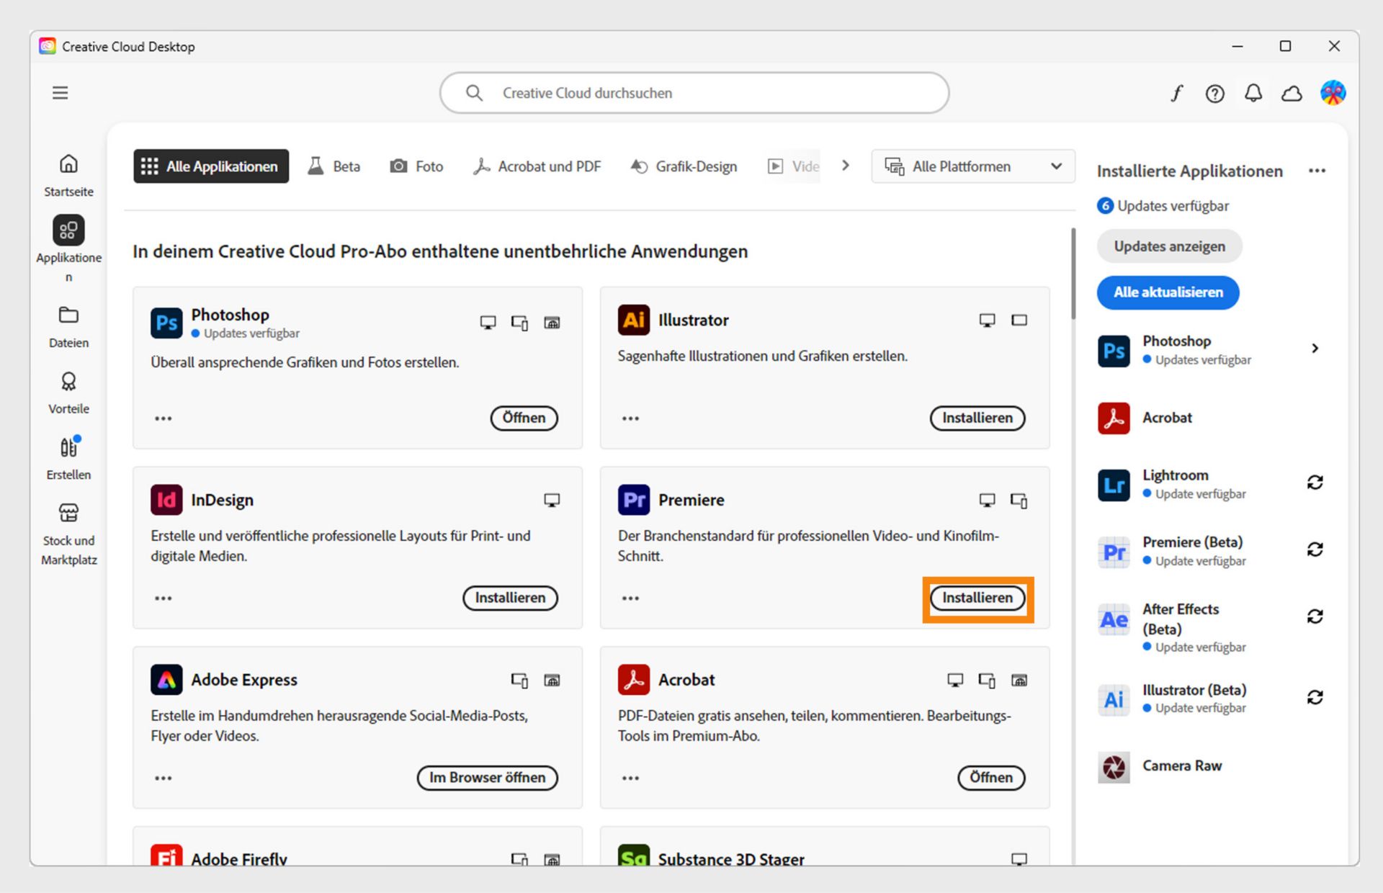Click the Creative Cloud durchsuchen search field
The width and height of the screenshot is (1383, 893).
tap(694, 93)
